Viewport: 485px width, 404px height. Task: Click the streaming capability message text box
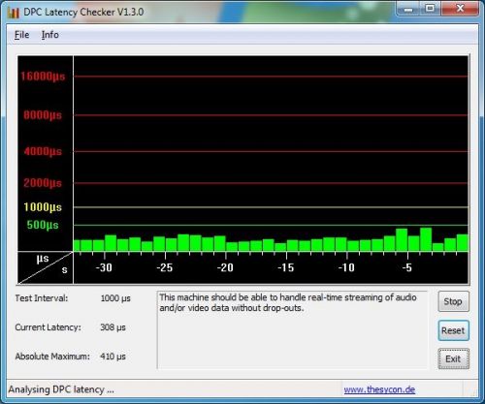click(292, 329)
